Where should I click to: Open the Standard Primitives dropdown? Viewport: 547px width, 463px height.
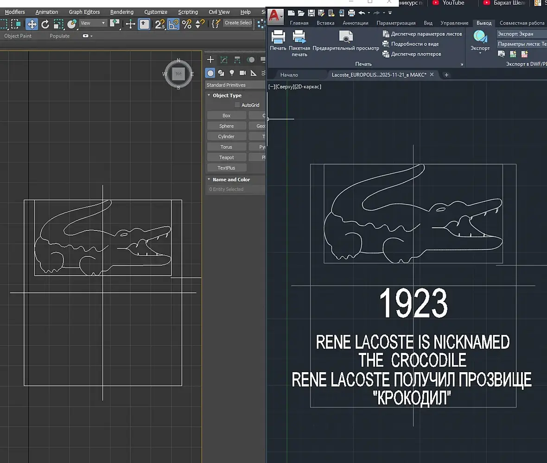[235, 85]
